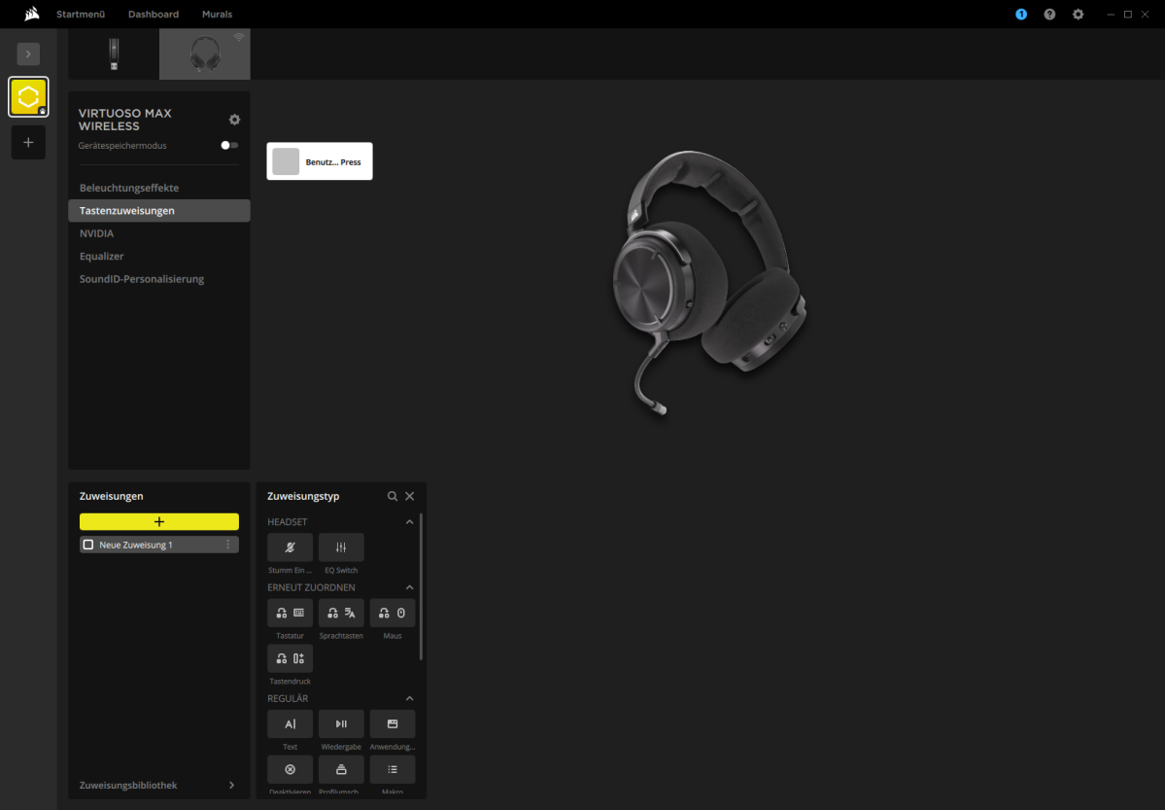Pick the Text assignment type

click(x=290, y=723)
